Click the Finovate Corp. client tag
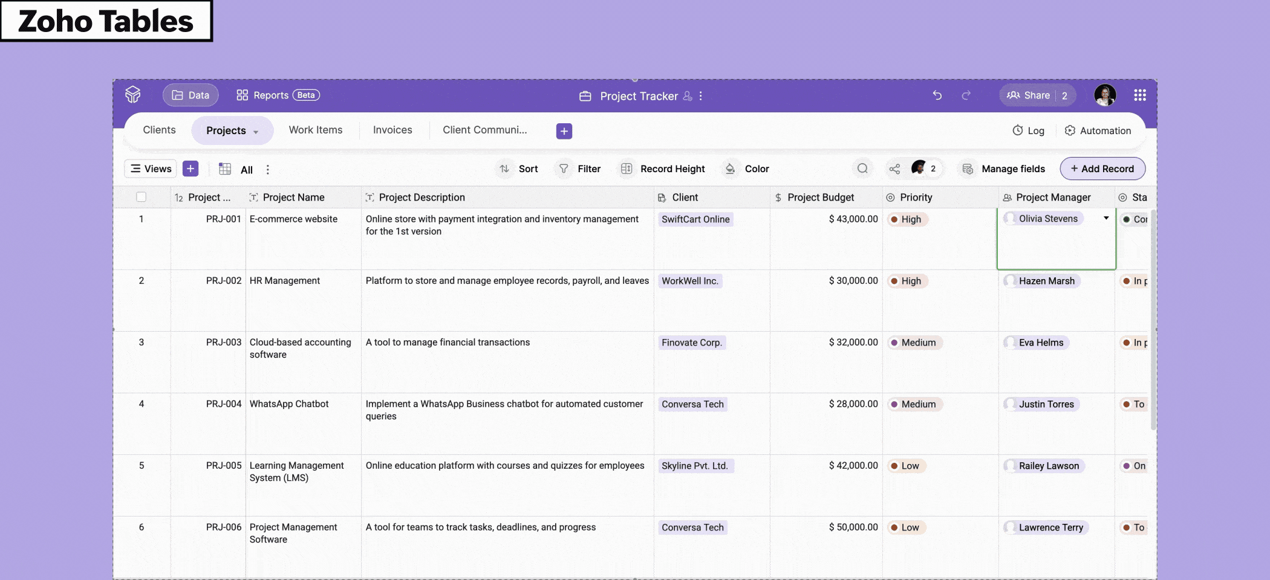 [x=692, y=343]
